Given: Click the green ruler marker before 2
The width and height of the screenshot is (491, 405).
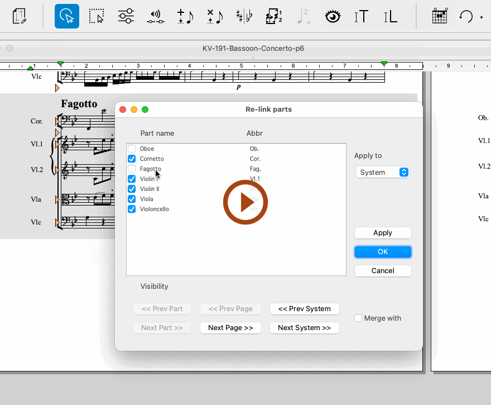Looking at the screenshot, I should tap(60, 64).
